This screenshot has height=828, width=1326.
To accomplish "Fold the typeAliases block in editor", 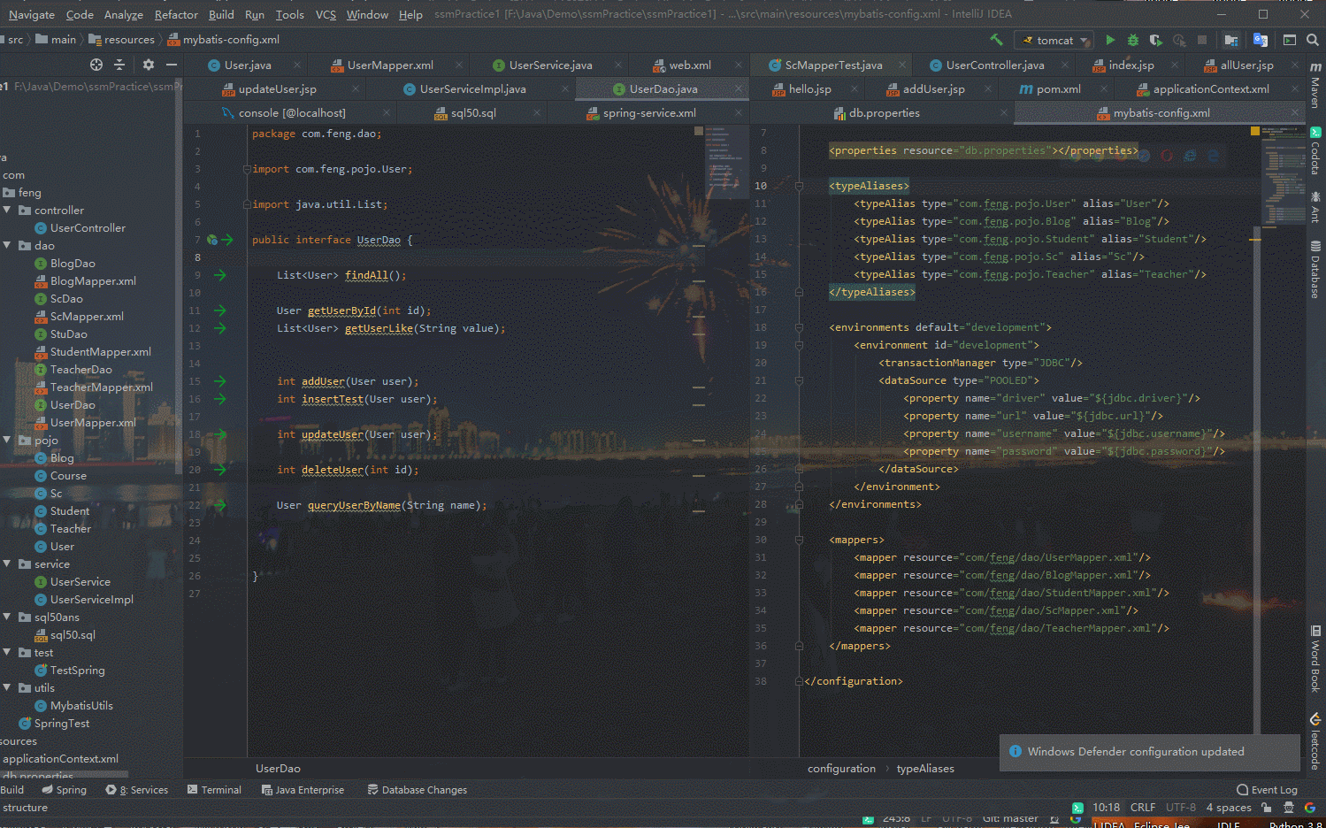I will pyautogui.click(x=799, y=186).
